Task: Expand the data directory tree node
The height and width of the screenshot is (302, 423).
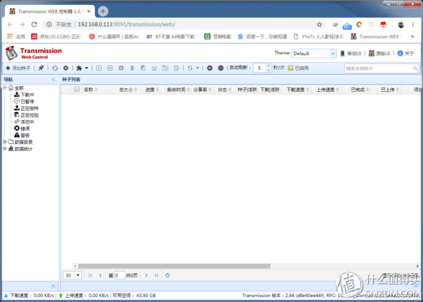Action: [5, 142]
